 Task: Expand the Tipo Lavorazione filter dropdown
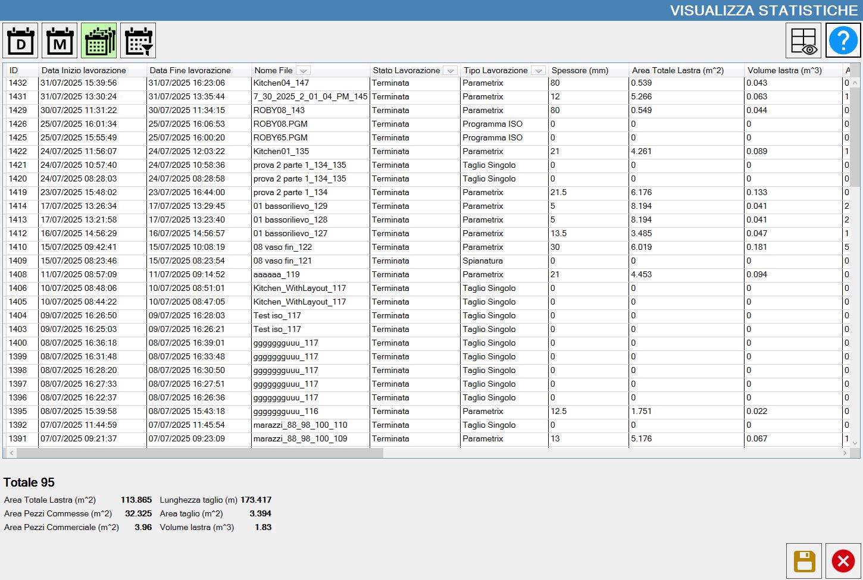pyautogui.click(x=538, y=70)
